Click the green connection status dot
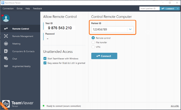181x110 pixels. (x=44, y=106)
